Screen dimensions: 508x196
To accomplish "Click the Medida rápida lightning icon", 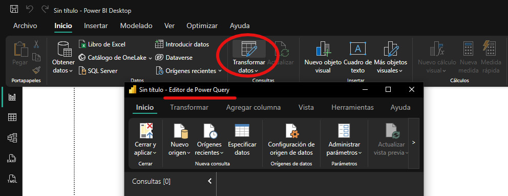I will pos(489,48).
